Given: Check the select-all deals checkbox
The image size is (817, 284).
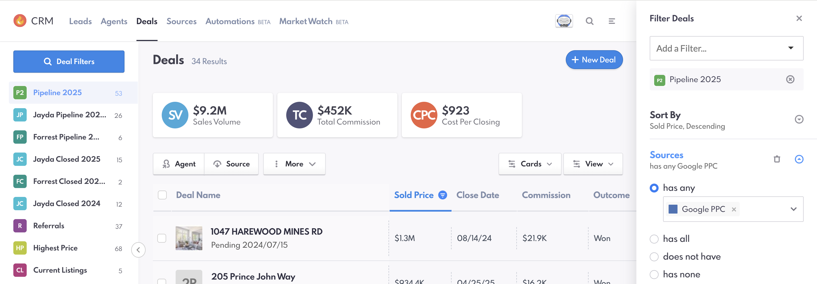Looking at the screenshot, I should click(162, 195).
